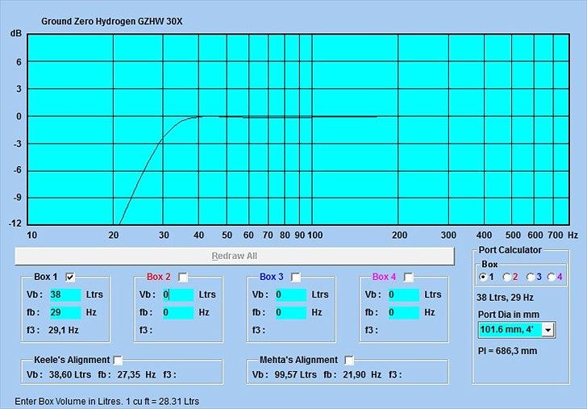The height and width of the screenshot is (409, 587).
Task: Click Box 3 Vb volume field
Action: tap(290, 294)
